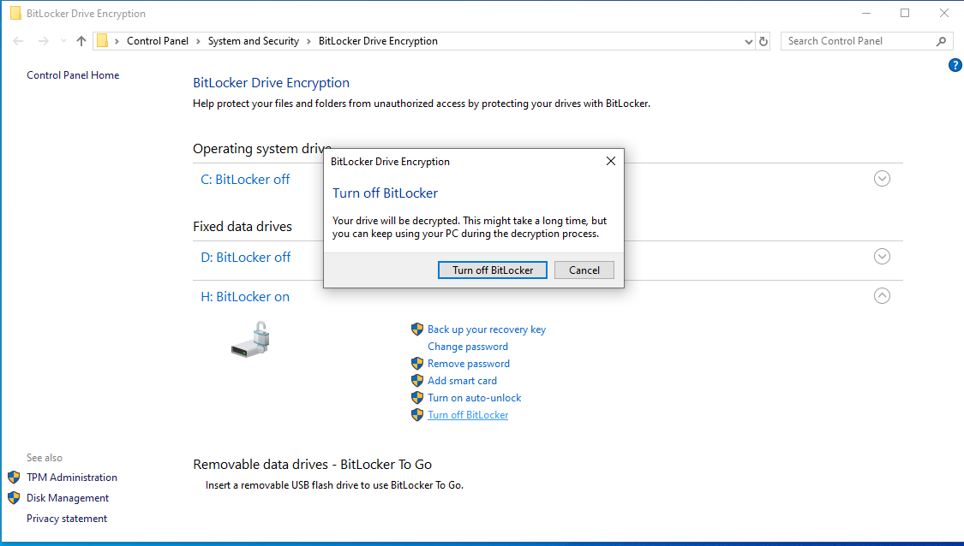Expand the D: drive BitLocker options chevron
The image size is (964, 546).
[x=882, y=257]
